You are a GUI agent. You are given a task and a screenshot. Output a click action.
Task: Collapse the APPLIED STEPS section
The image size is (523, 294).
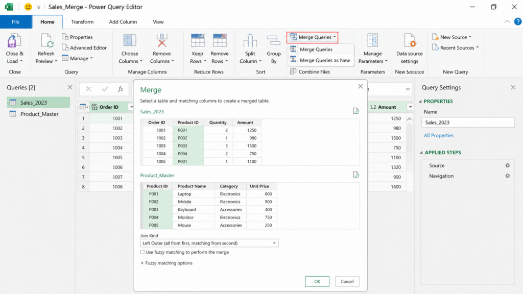point(421,153)
